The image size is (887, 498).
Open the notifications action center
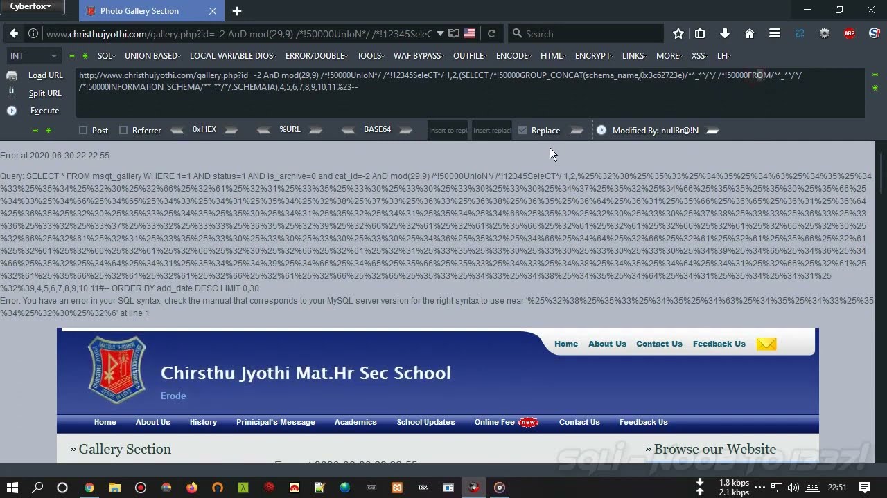pyautogui.click(x=865, y=488)
